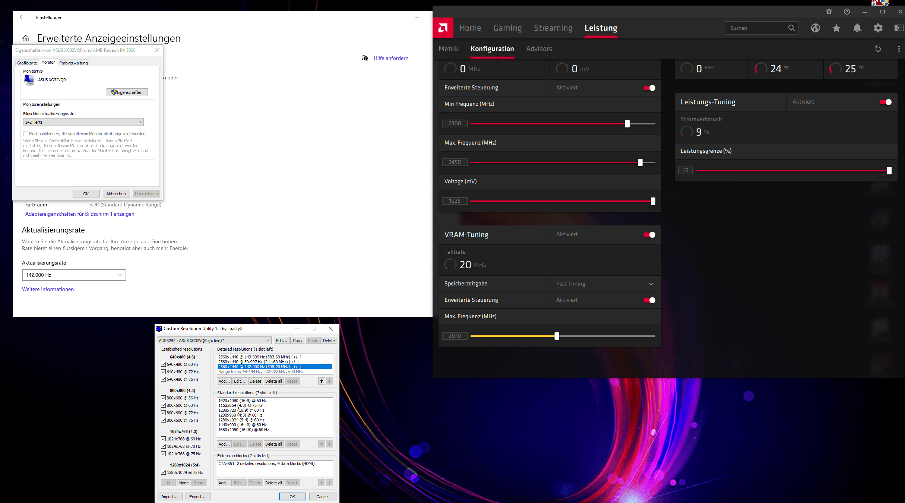Open AMD settings gear icon
Image resolution: width=905 pixels, height=503 pixels.
click(x=878, y=28)
